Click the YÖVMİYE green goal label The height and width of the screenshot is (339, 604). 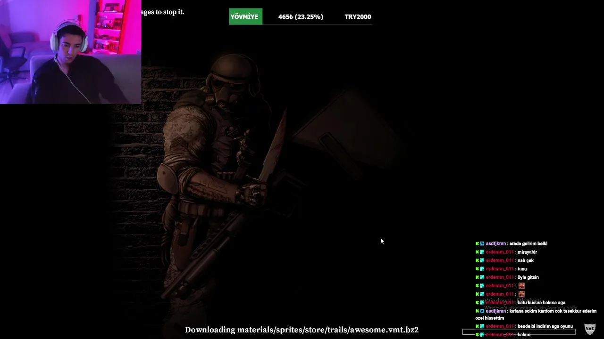coord(245,16)
